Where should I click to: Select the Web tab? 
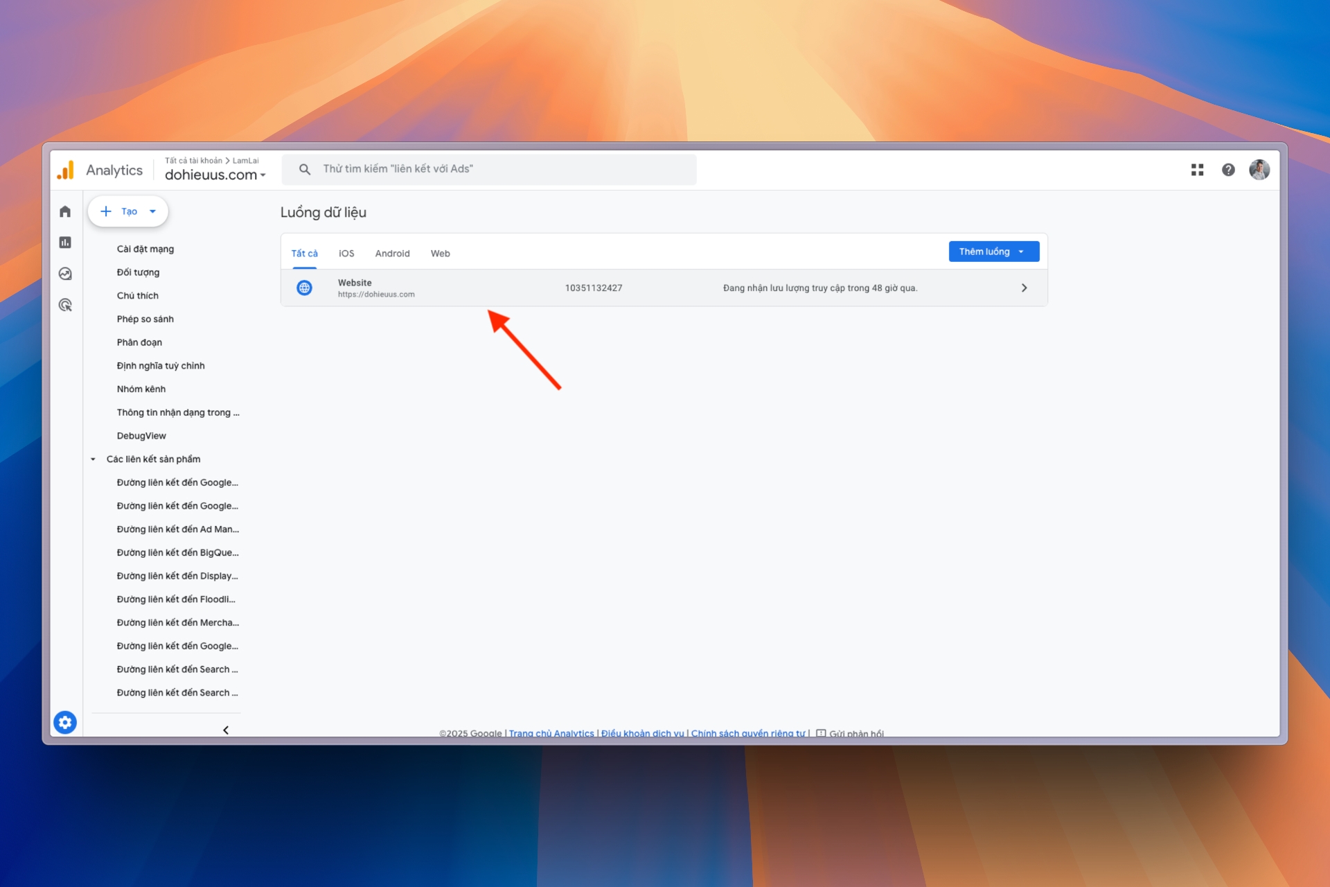tap(440, 254)
